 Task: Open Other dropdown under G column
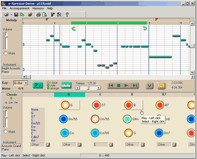click(79, 145)
